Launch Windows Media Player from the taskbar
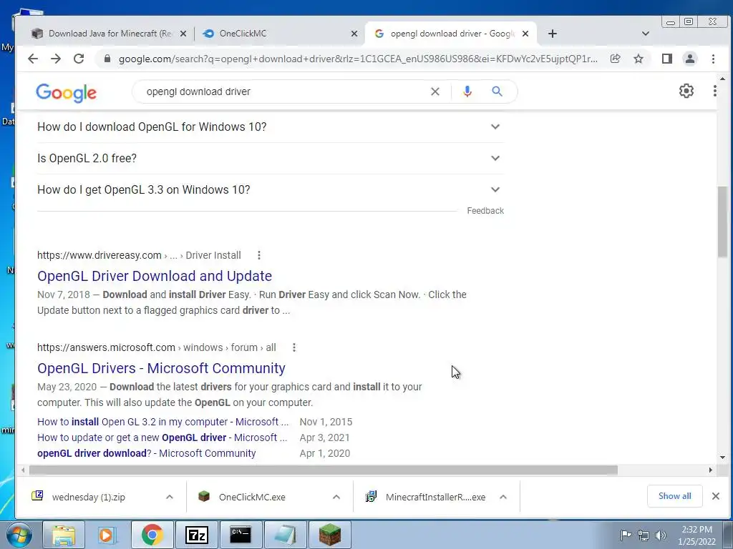The width and height of the screenshot is (733, 549). pyautogui.click(x=107, y=535)
